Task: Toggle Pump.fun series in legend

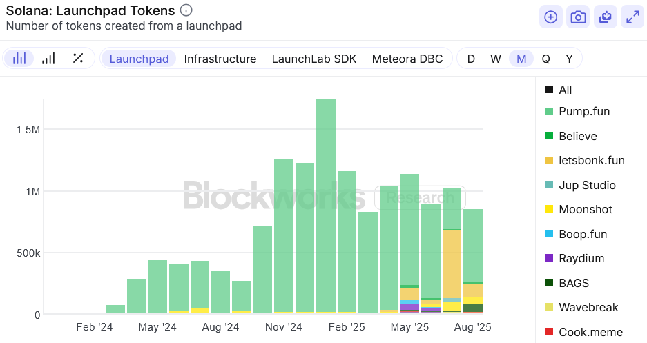Action: tap(577, 111)
